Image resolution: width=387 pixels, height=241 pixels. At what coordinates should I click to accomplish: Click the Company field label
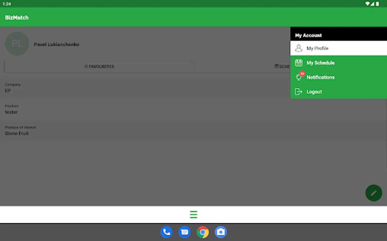(13, 85)
